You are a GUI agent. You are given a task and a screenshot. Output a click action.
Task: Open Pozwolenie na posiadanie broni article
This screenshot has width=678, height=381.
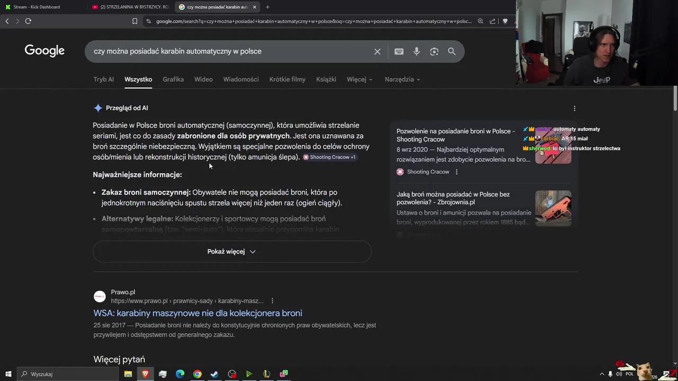tap(456, 135)
